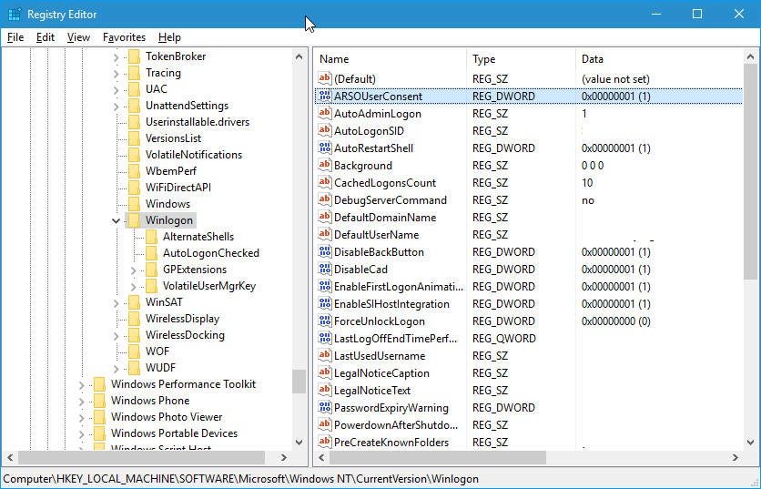Click the icon beside AutoLogonSID
The height and width of the screenshot is (489, 761).
click(325, 130)
